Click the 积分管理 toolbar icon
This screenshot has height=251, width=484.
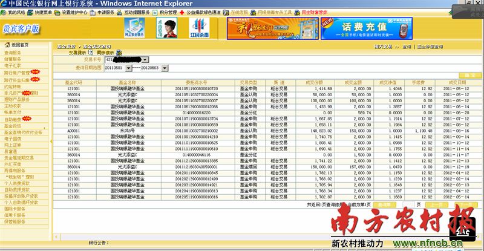[159, 11]
